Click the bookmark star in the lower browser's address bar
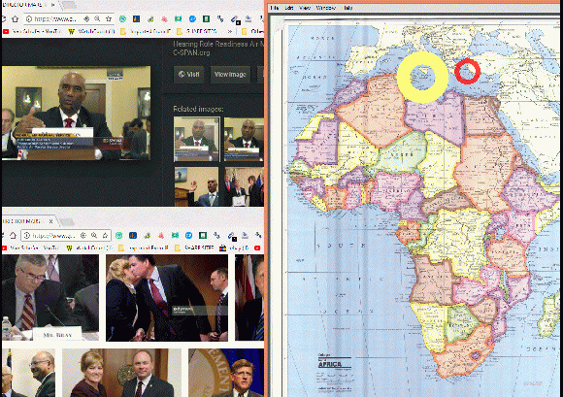This screenshot has width=563, height=397. point(105,236)
